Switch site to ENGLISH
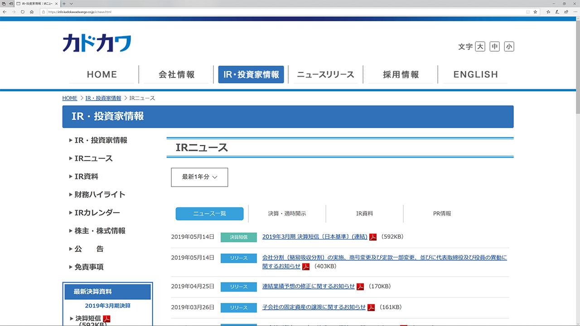 pos(475,75)
